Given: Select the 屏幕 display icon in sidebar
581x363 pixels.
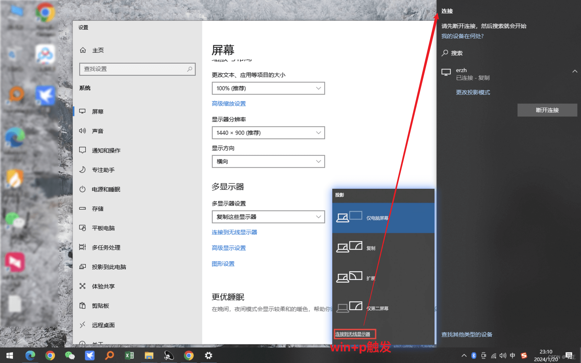Looking at the screenshot, I should point(83,111).
